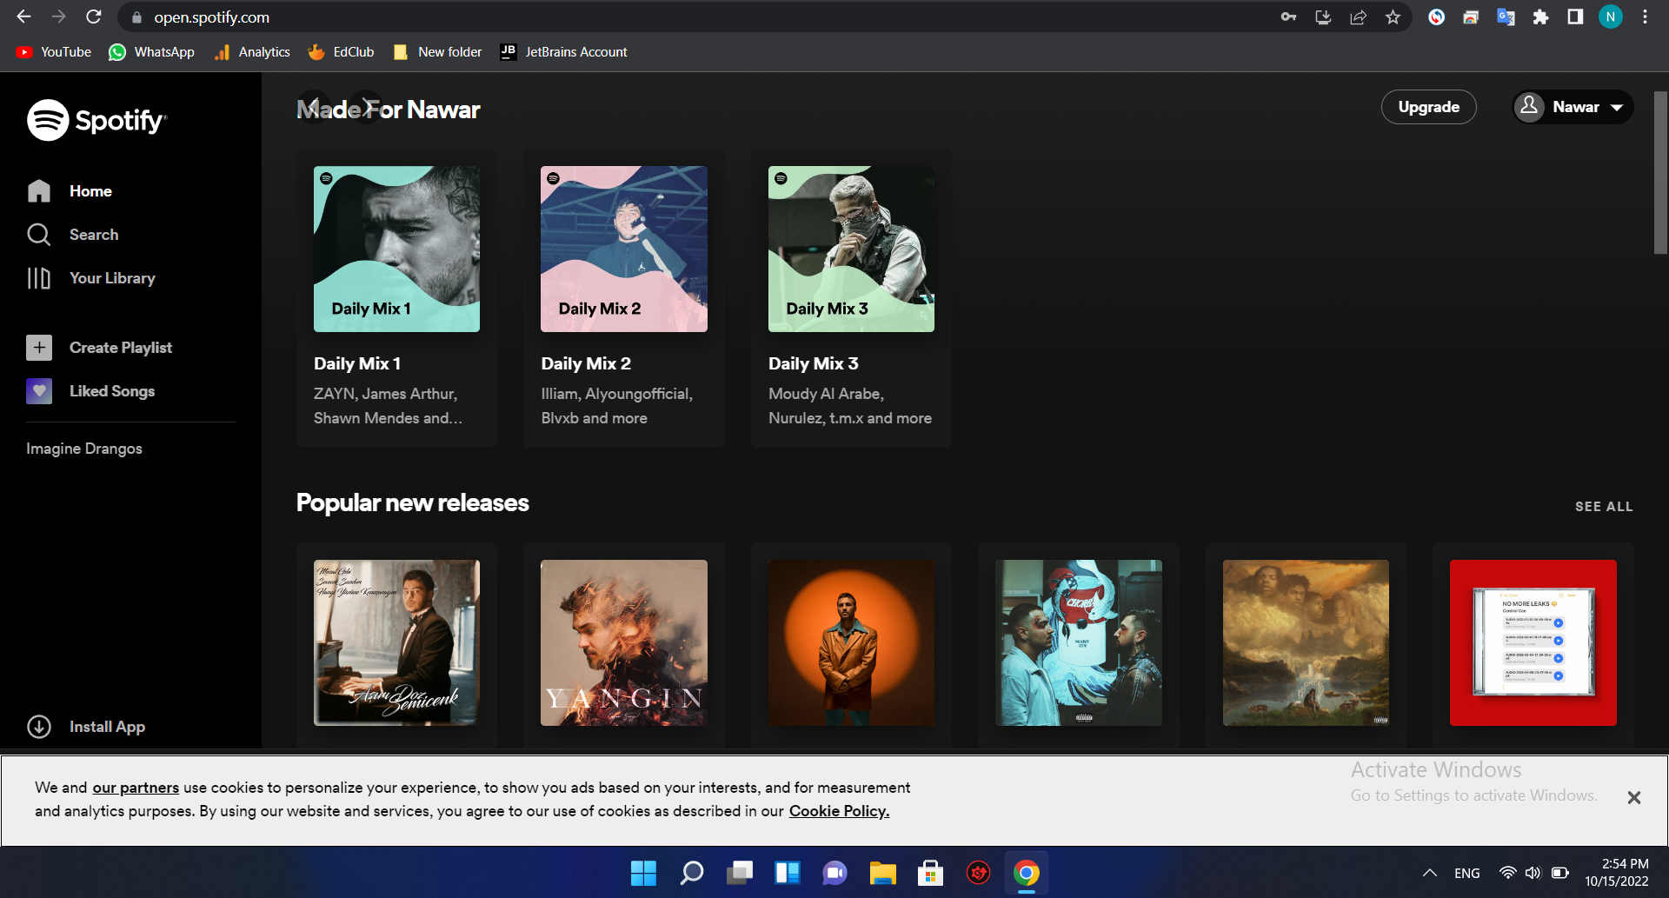Image resolution: width=1669 pixels, height=898 pixels.
Task: Open the Daily Mix 2 cover
Action: coord(623,249)
